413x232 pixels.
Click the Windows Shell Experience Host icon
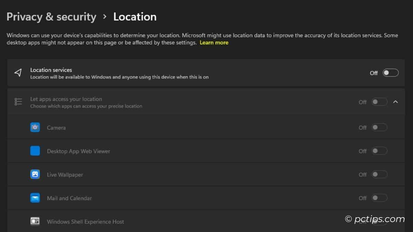pyautogui.click(x=35, y=222)
